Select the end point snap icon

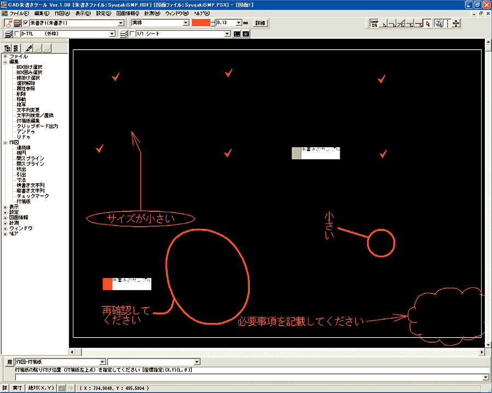tap(392, 23)
